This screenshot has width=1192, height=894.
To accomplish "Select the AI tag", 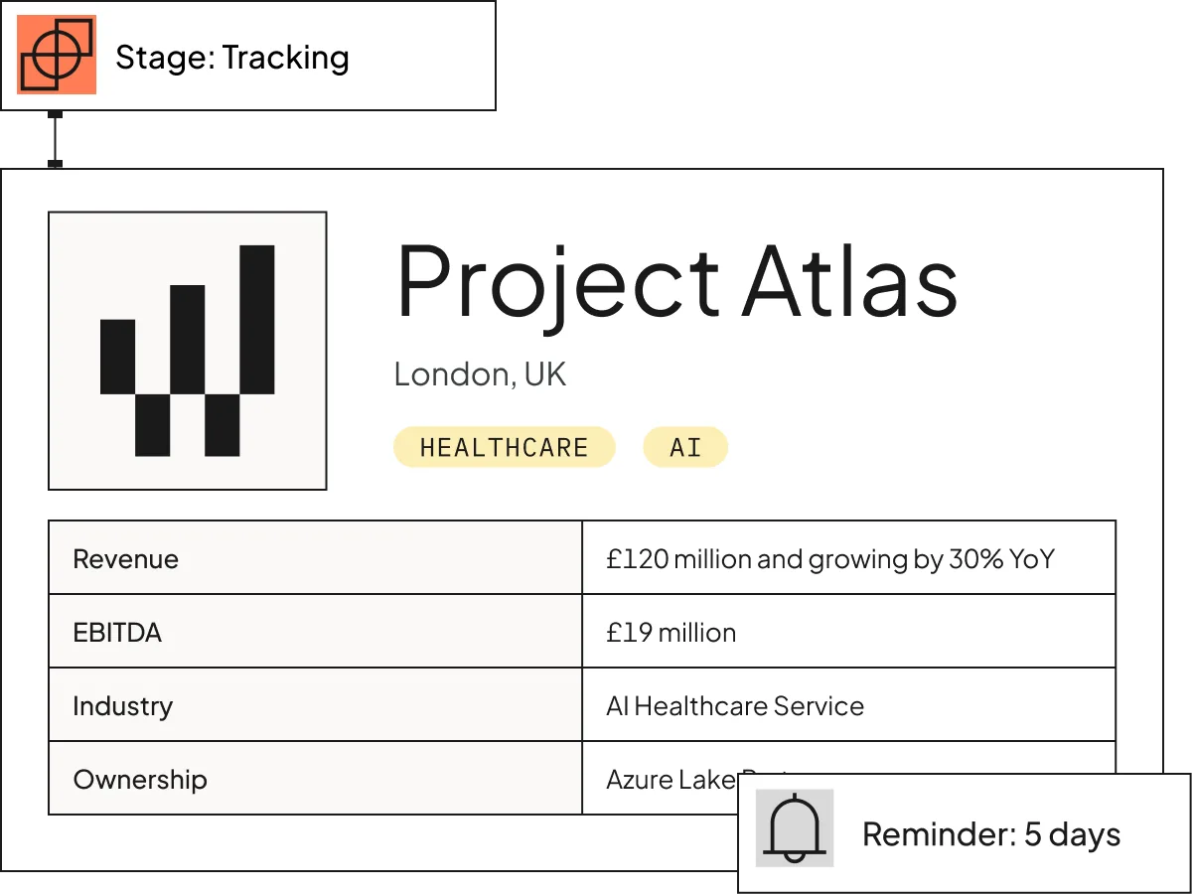I will point(685,447).
